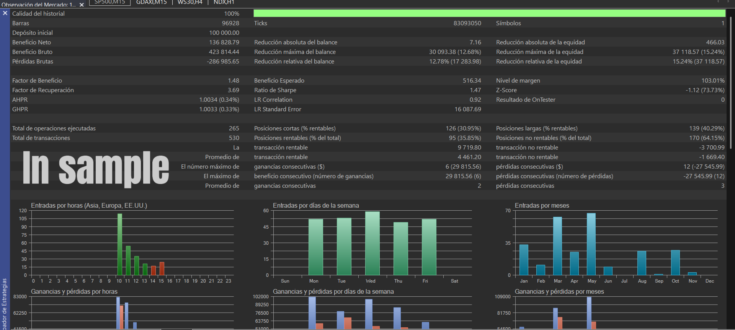Viewport: 735px width, 330px height.
Task: Click the October bar in entries by months
Action: pyautogui.click(x=675, y=263)
